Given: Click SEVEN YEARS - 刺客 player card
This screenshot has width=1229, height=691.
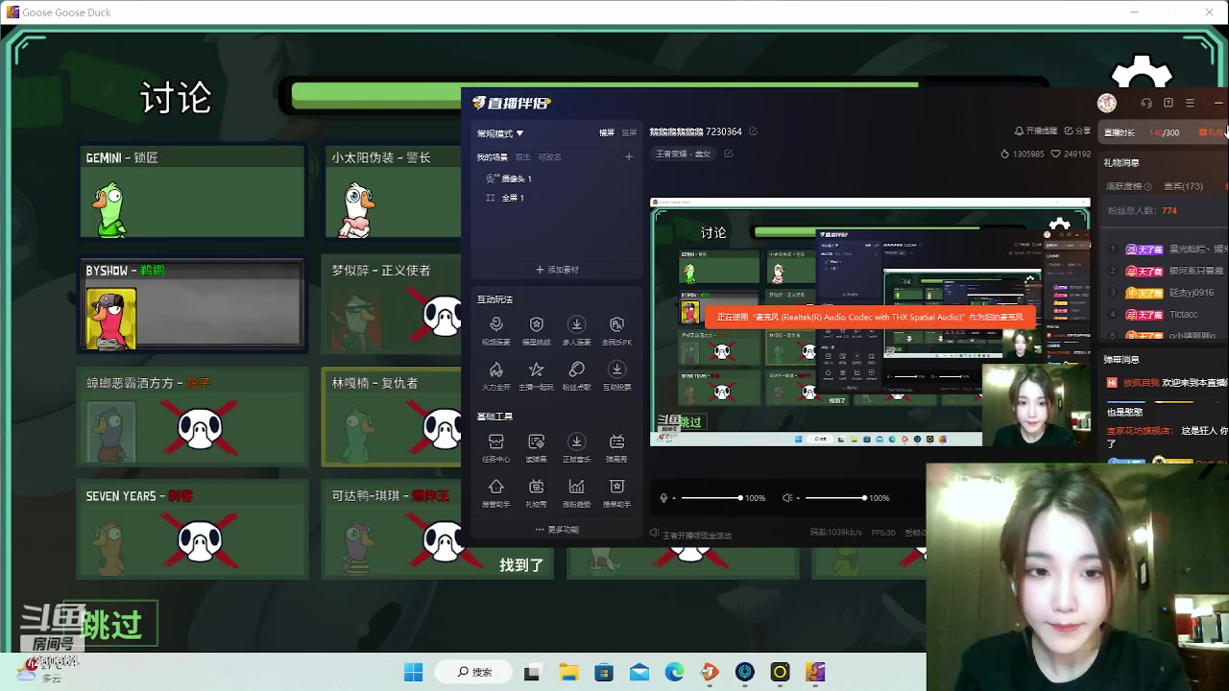Looking at the screenshot, I should click(192, 530).
